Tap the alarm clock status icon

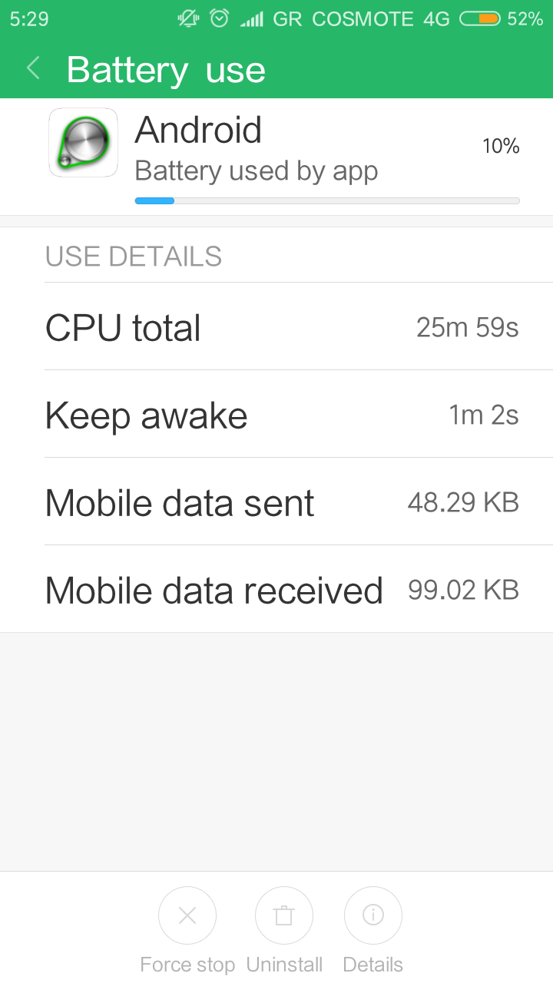pos(220,18)
